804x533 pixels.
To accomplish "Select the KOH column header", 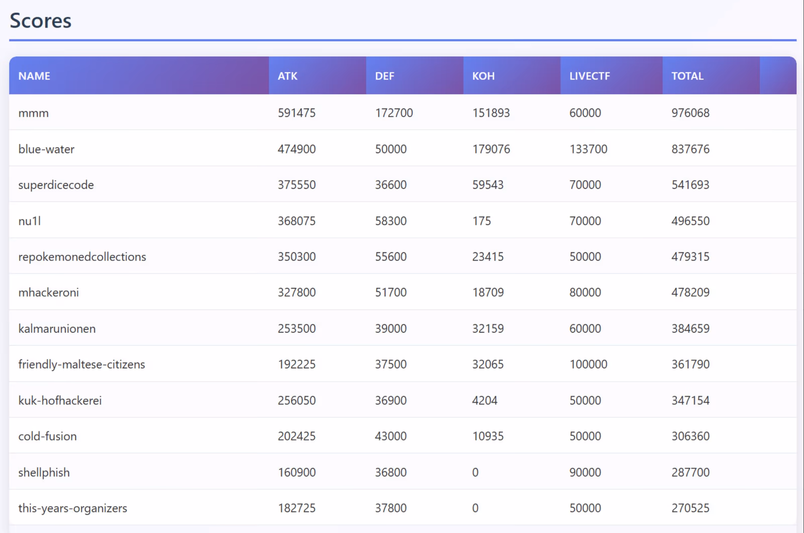I will pyautogui.click(x=483, y=76).
